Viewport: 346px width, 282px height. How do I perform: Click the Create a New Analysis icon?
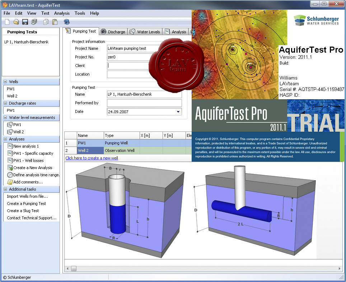point(10,168)
